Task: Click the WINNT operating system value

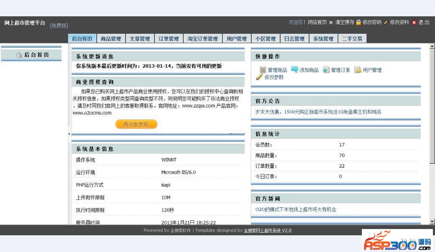Action: (x=169, y=160)
